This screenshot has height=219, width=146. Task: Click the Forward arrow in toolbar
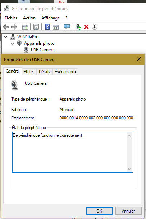coord(14,27)
